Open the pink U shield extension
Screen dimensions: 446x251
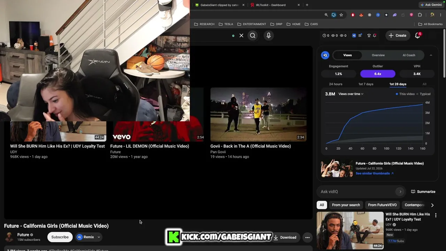pyautogui.click(x=411, y=15)
